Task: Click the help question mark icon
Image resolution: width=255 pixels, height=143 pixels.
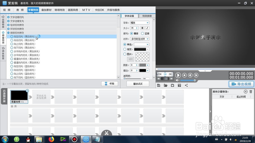Action: [x=179, y=85]
